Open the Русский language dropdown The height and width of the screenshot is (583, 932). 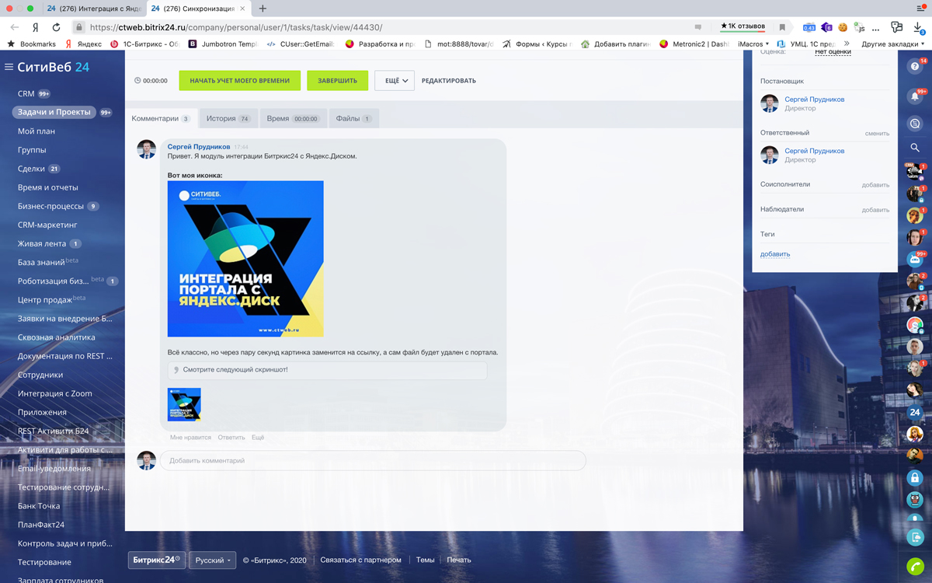[x=213, y=560]
